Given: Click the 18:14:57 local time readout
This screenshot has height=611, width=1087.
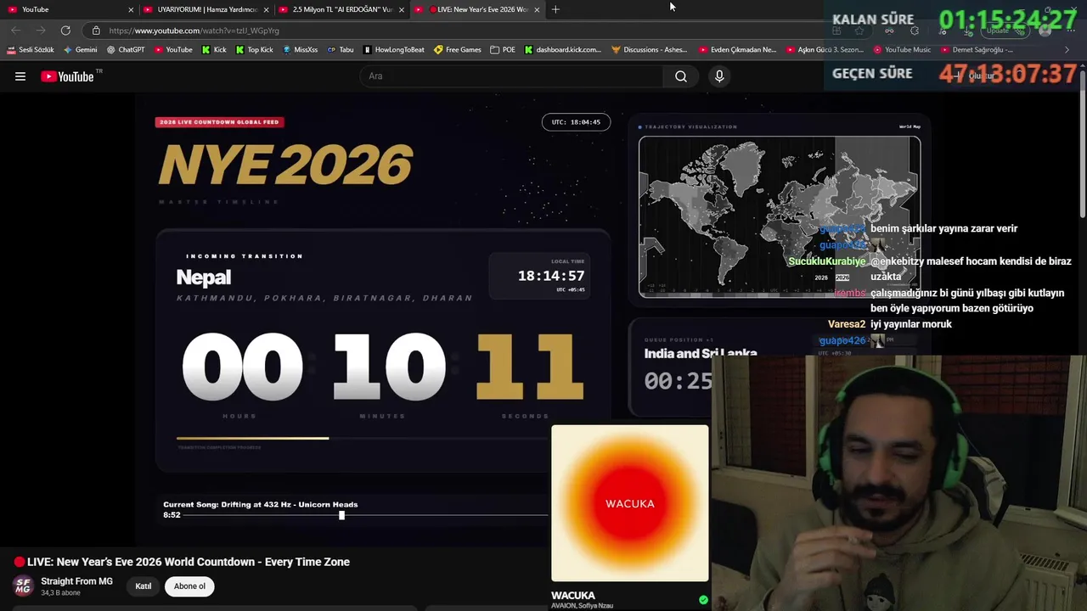Looking at the screenshot, I should (x=551, y=276).
